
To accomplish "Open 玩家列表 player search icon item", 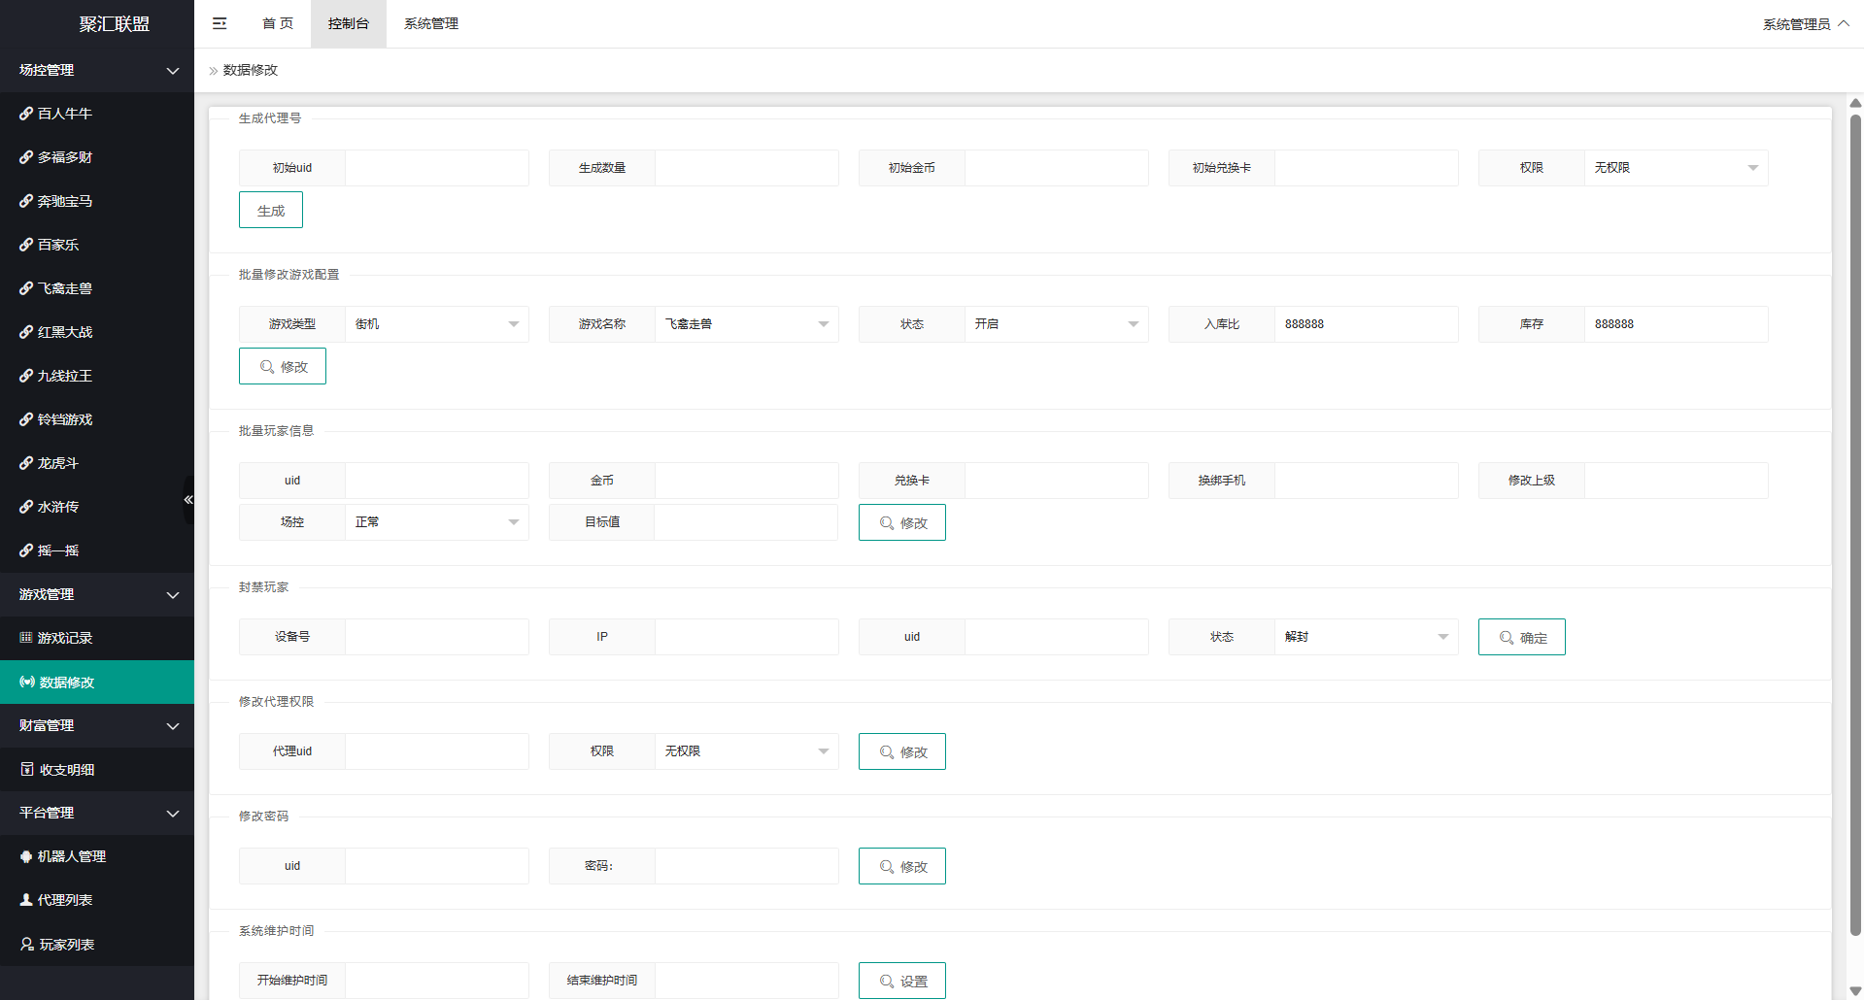I will (x=27, y=944).
